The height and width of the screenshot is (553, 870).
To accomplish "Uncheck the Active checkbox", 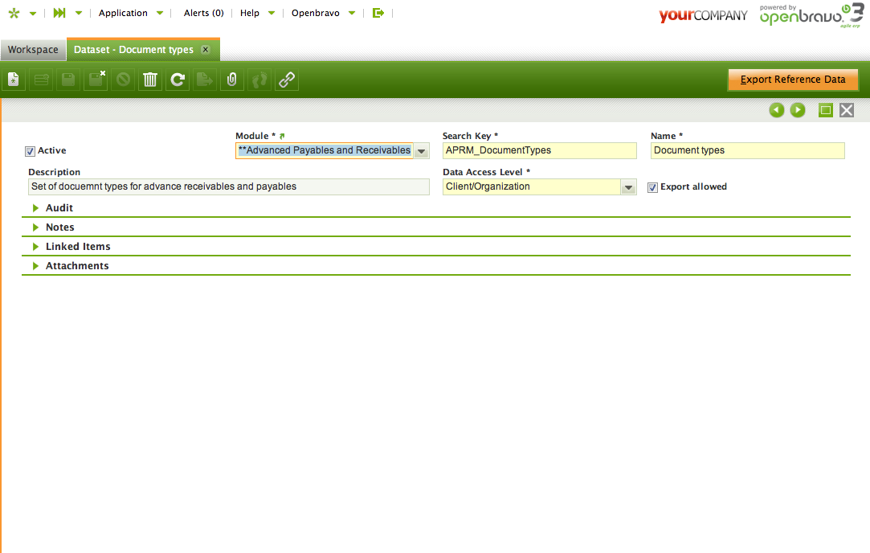I will (31, 151).
